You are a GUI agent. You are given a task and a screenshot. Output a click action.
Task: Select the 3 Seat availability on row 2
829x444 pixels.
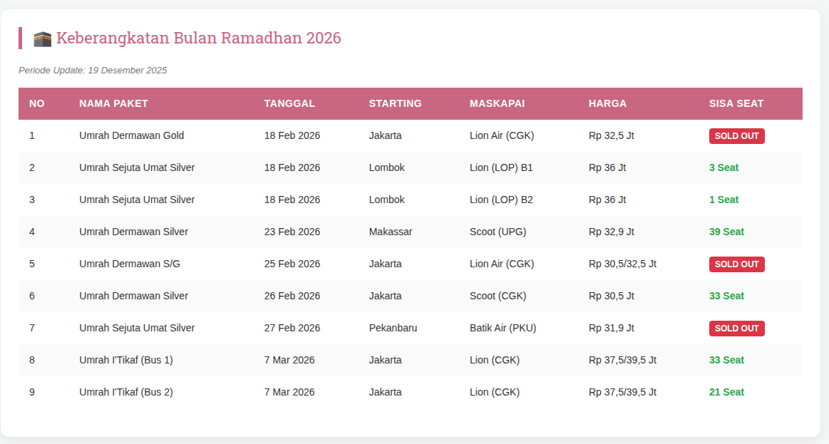pyautogui.click(x=724, y=167)
